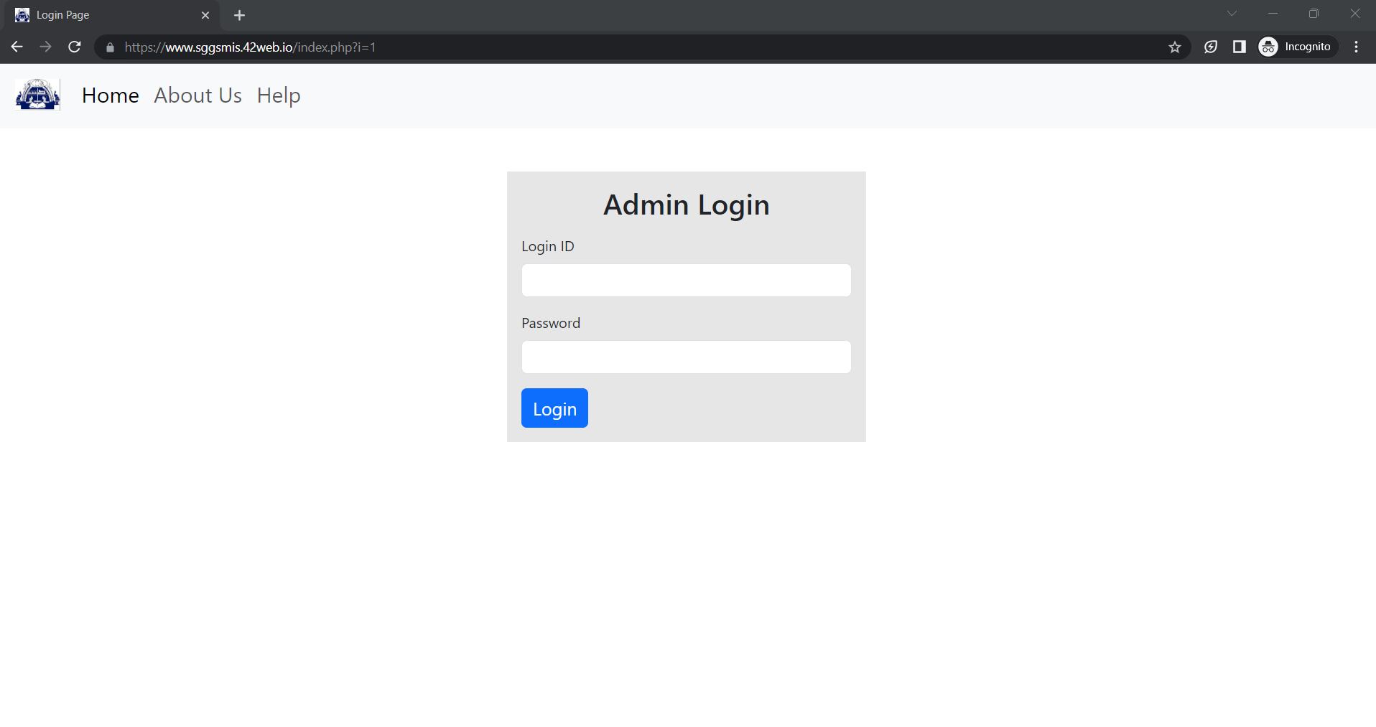
Task: Open the Help page
Action: point(279,95)
